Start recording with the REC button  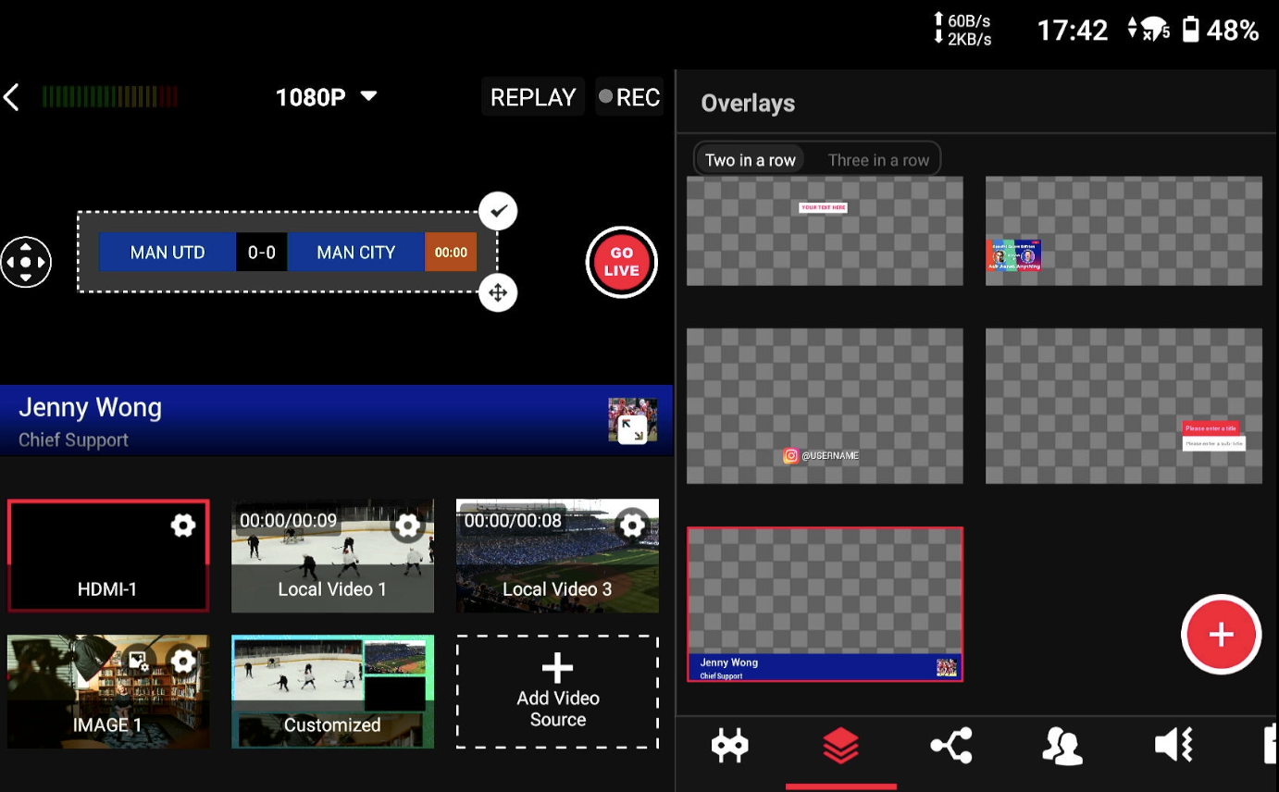click(x=629, y=97)
